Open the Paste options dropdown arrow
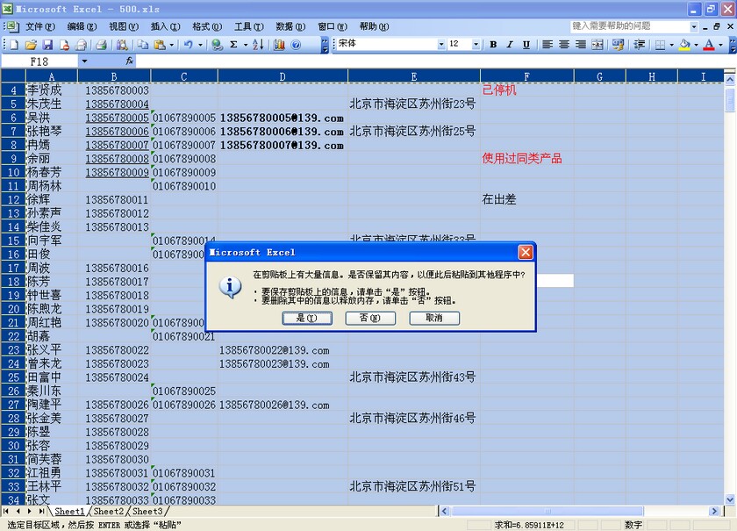This screenshot has width=737, height=531. click(172, 45)
